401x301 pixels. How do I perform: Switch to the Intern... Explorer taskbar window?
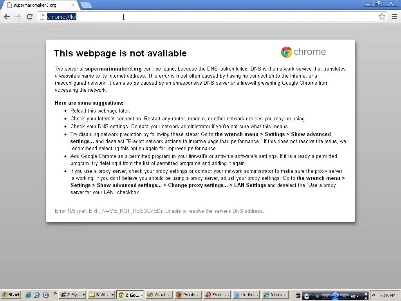(x=275, y=295)
